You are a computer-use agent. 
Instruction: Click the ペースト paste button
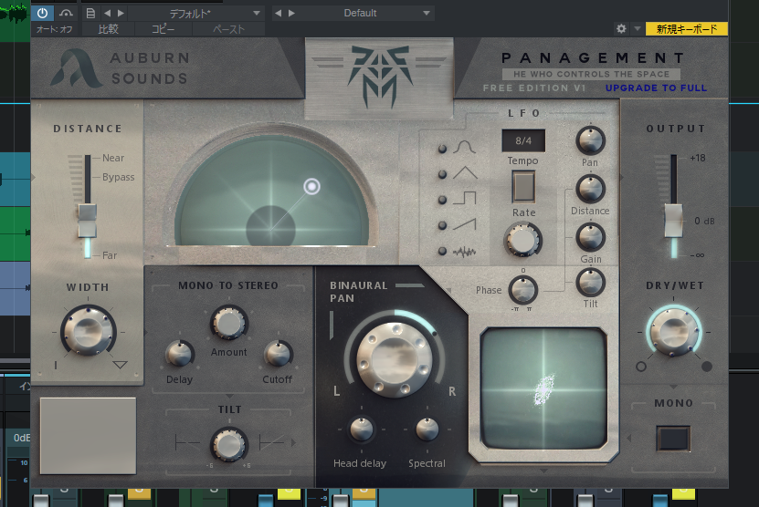[x=228, y=29]
